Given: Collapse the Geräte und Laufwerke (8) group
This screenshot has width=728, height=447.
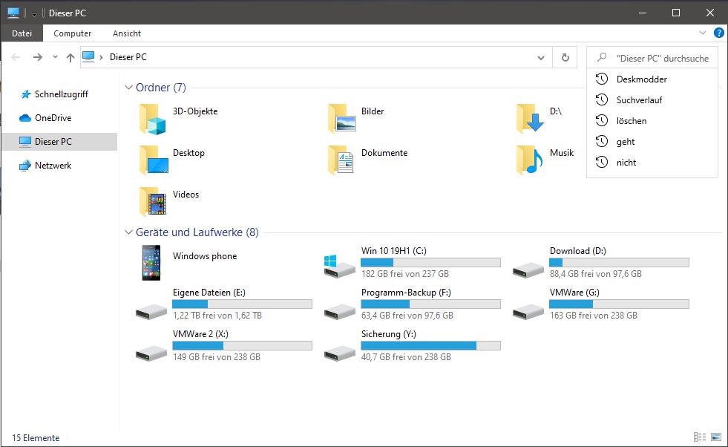Looking at the screenshot, I should tap(128, 232).
